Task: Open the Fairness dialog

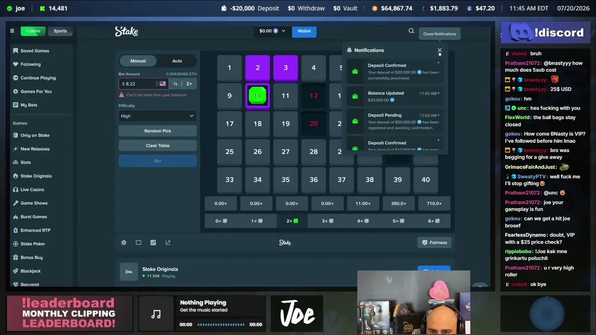Action: [x=434, y=242]
